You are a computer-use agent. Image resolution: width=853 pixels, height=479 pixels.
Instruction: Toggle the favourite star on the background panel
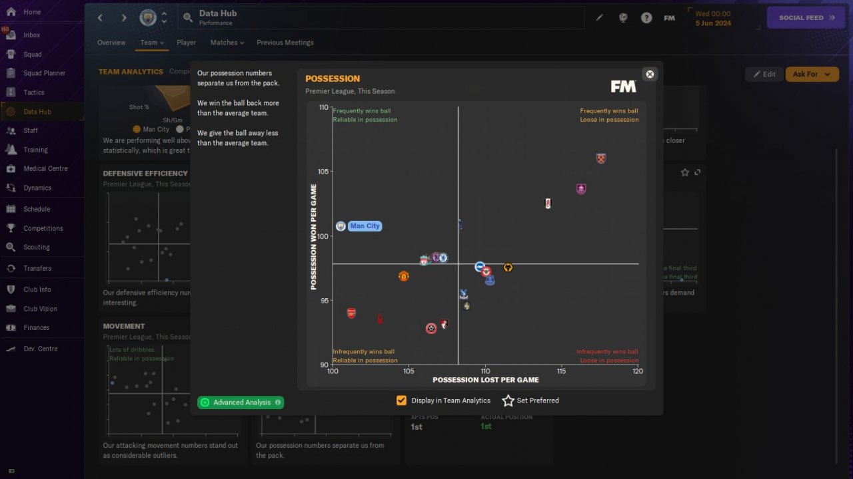point(684,172)
